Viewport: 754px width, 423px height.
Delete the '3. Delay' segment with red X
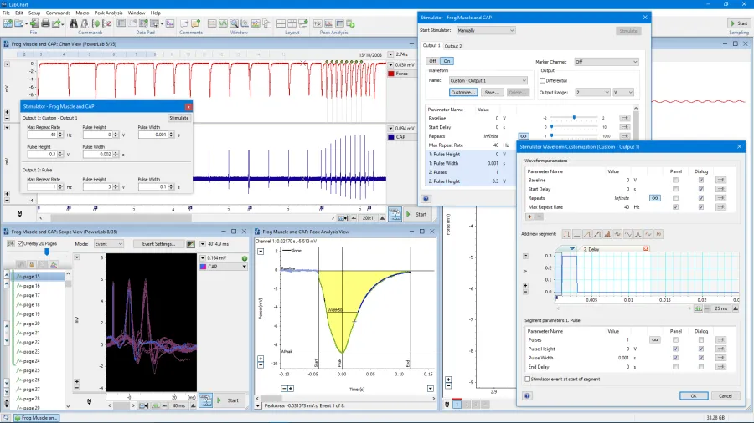pyautogui.click(x=646, y=249)
